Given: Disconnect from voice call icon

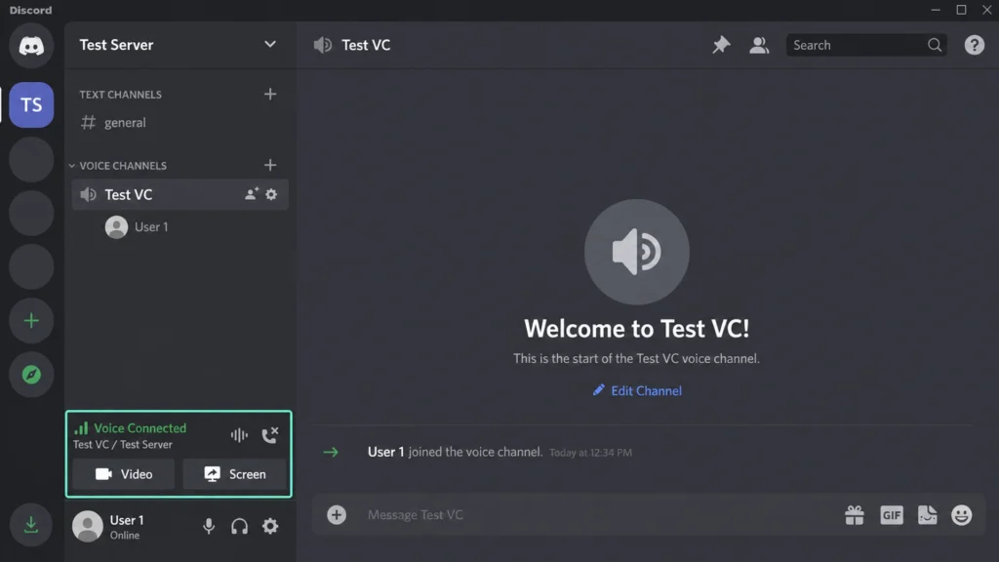Looking at the screenshot, I should pyautogui.click(x=269, y=435).
